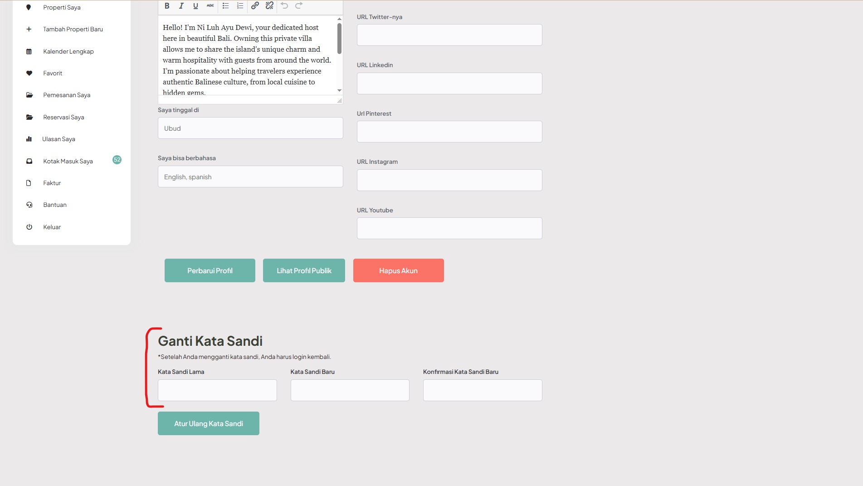
Task: Focus the Saya bisa berbahasa field
Action: coord(250,177)
